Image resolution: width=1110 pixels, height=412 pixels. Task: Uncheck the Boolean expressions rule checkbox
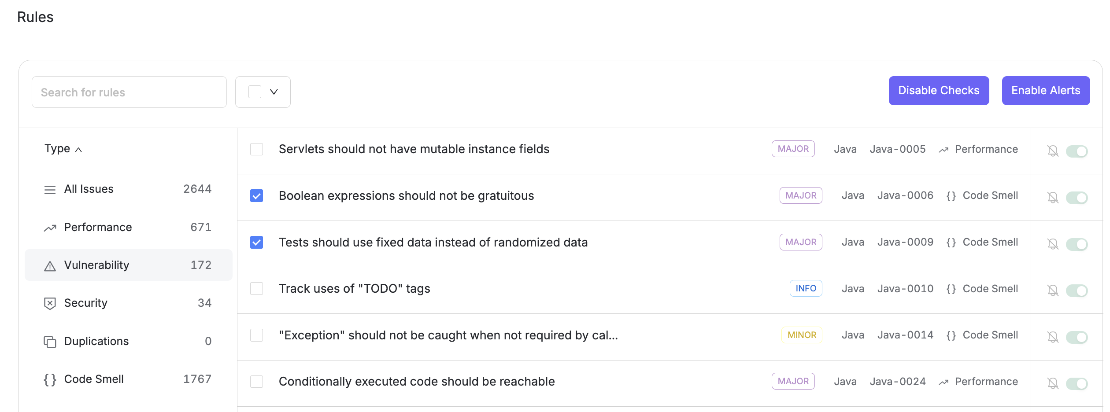tap(256, 195)
